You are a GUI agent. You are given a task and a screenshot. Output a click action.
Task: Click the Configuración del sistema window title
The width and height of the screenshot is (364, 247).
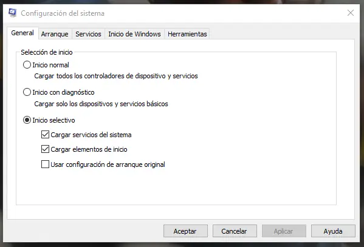(63, 13)
